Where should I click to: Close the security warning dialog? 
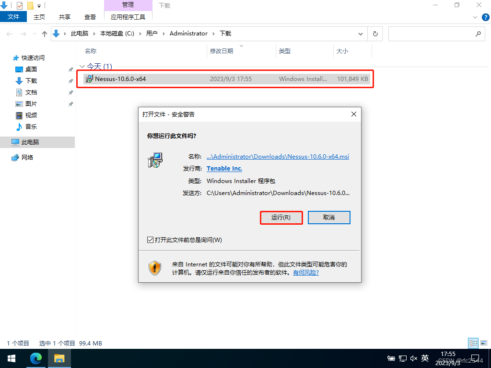pyautogui.click(x=354, y=114)
